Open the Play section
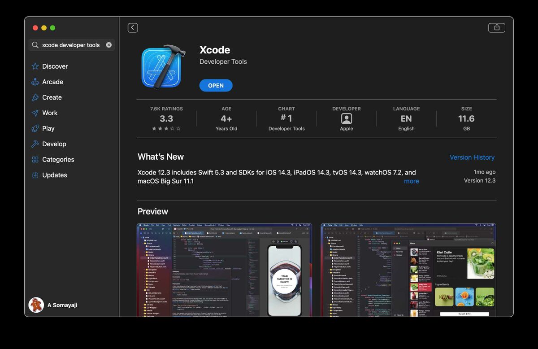 [48, 128]
